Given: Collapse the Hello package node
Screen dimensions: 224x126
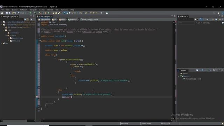Looking at the screenshot, I should [6, 35].
